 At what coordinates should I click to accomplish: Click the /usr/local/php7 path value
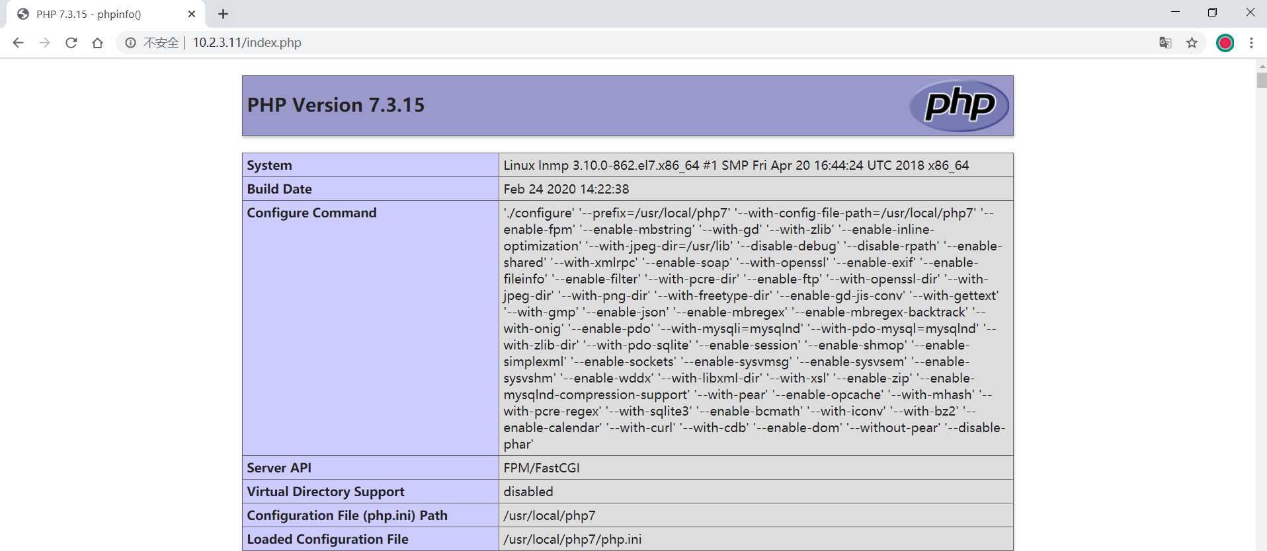click(549, 515)
